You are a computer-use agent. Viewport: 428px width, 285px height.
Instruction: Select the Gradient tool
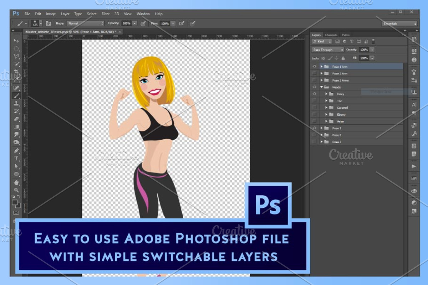[16, 127]
